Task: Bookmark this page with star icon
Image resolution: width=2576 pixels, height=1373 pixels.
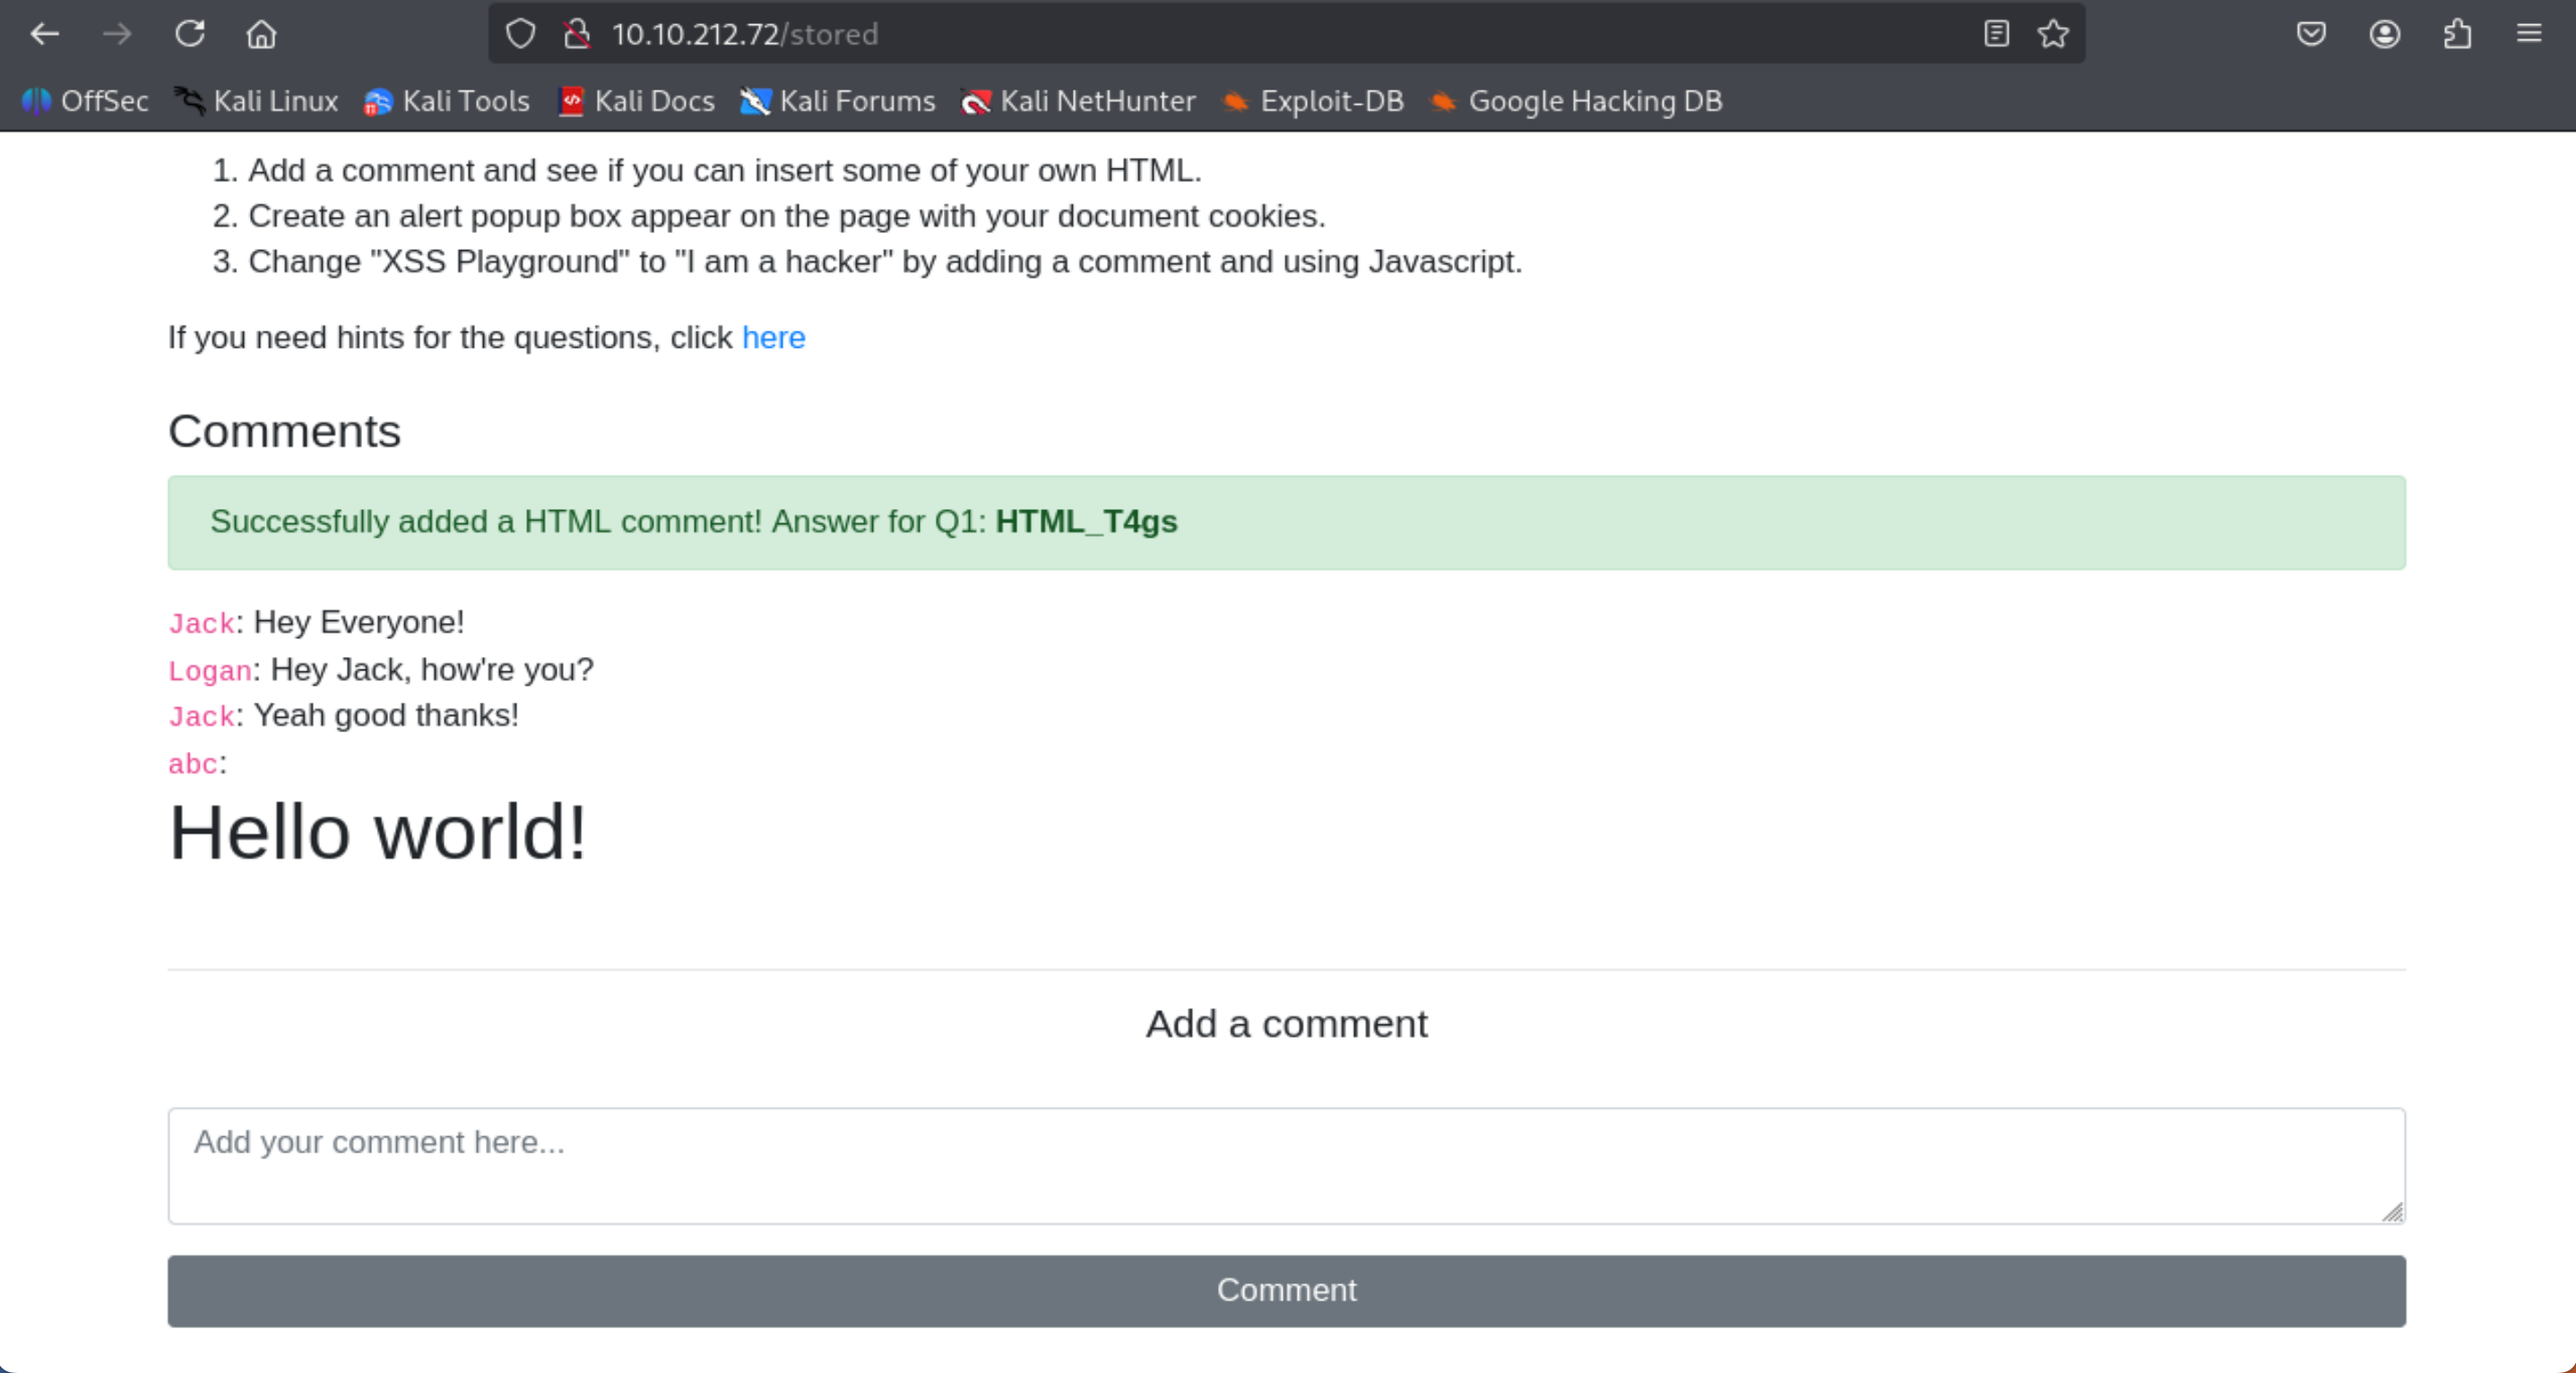Action: [2053, 34]
